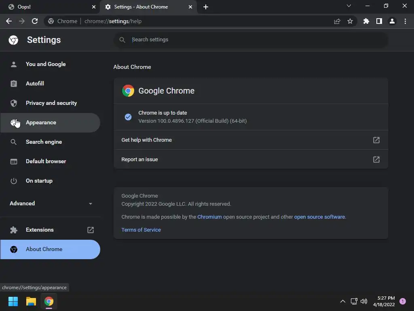Open Report an issue
This screenshot has width=414, height=311.
pos(251,160)
